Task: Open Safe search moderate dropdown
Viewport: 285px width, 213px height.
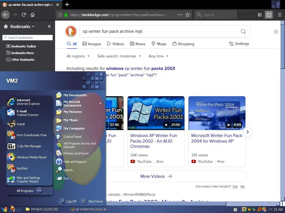Action: coord(119,56)
